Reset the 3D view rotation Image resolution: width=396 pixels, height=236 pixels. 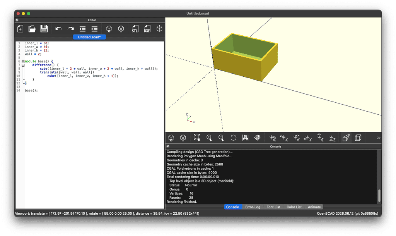tap(233, 138)
